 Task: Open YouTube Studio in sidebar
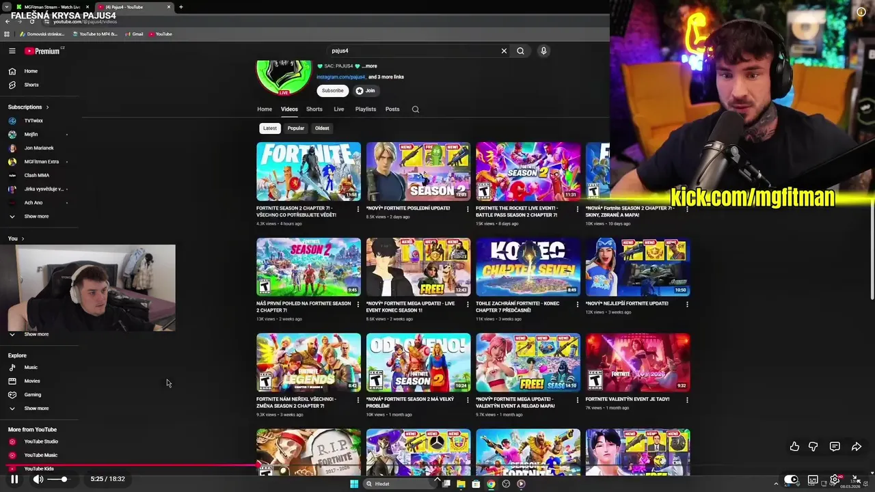click(x=41, y=441)
